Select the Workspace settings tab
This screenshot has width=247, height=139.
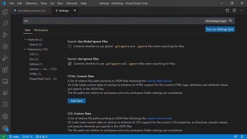point(41,30)
